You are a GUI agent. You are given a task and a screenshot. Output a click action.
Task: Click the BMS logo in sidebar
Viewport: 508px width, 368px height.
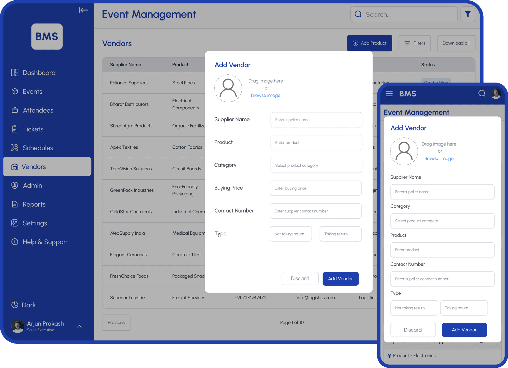click(47, 37)
